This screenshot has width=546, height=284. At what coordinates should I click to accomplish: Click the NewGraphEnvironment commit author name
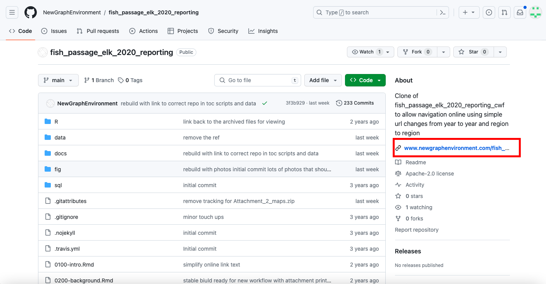87,103
